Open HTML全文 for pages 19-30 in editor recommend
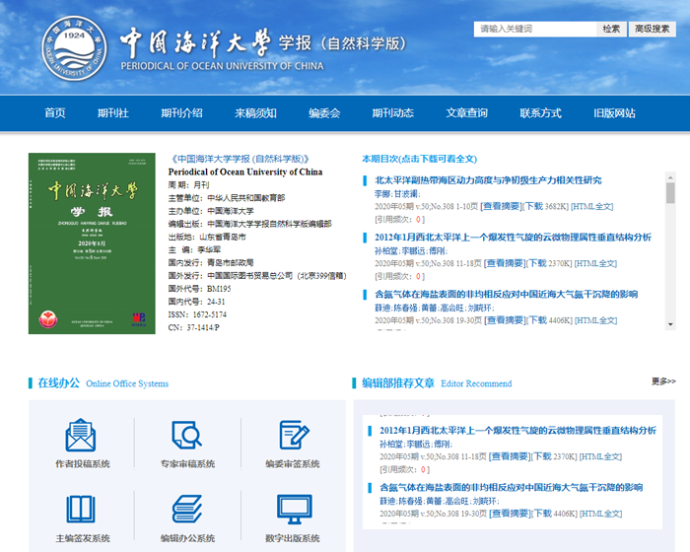Image resolution: width=690 pixels, height=552 pixels. pyautogui.click(x=600, y=514)
